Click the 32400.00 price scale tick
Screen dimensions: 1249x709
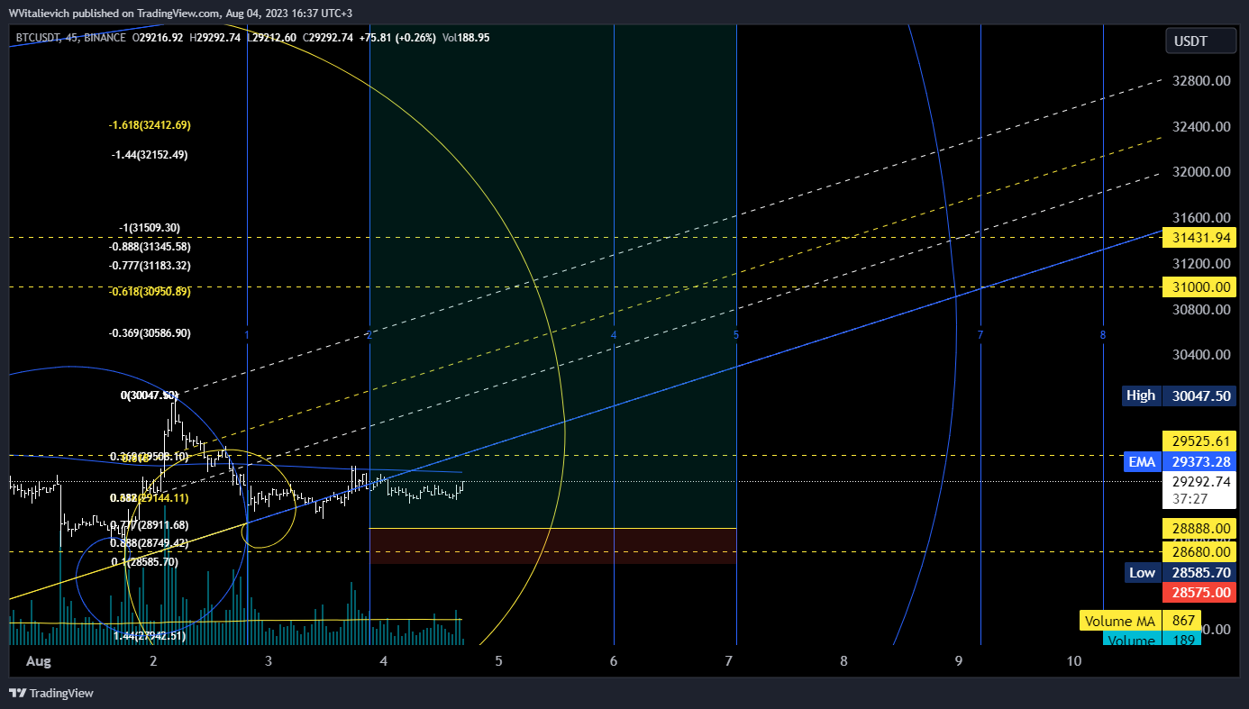pos(1201,126)
